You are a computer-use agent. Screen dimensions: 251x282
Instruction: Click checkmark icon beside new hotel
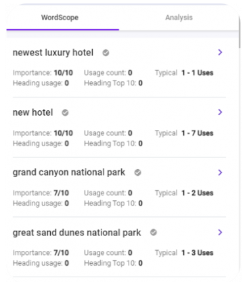pyautogui.click(x=65, y=112)
